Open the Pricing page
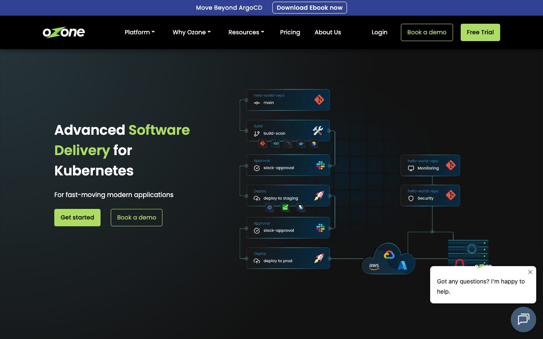The height and width of the screenshot is (339, 543). click(x=290, y=32)
